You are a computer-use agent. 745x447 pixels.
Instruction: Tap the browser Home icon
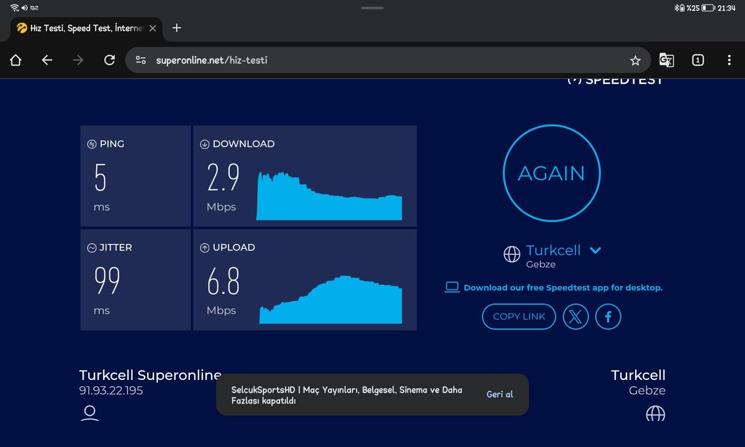(16, 60)
